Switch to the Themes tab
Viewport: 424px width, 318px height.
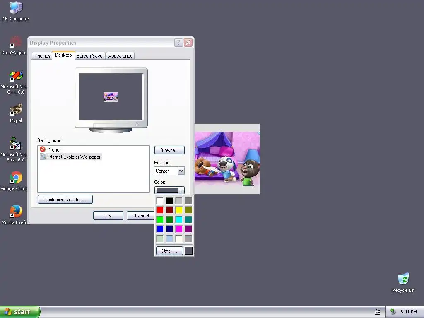coord(42,56)
